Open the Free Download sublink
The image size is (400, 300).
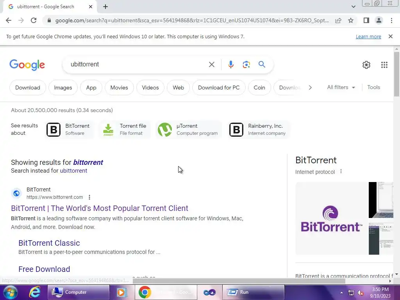[x=44, y=269]
